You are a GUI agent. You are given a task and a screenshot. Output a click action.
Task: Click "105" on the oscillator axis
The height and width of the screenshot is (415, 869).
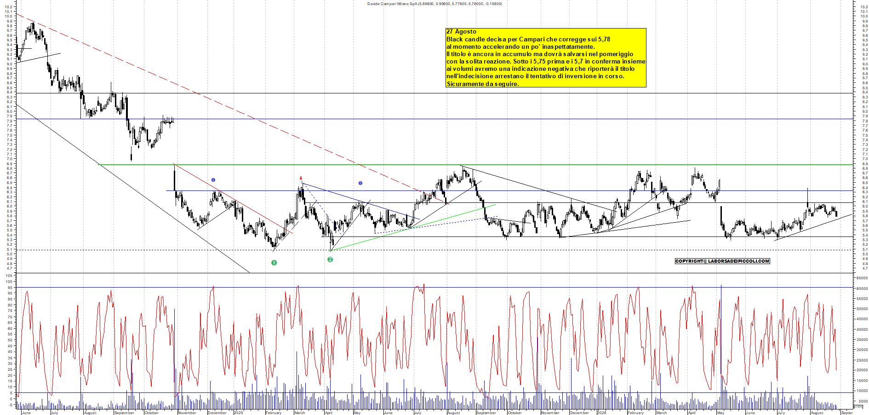9,276
